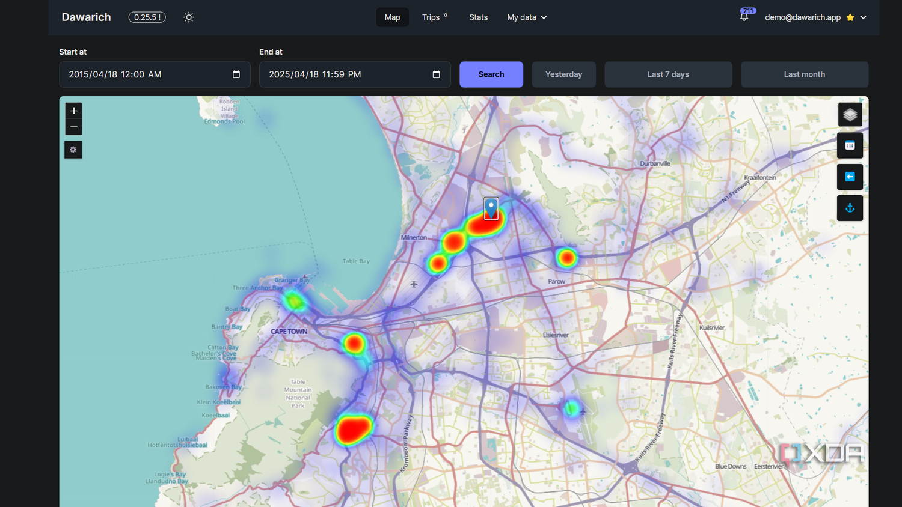Click the 0.25.5 version badge
This screenshot has height=507, width=902.
tap(147, 17)
